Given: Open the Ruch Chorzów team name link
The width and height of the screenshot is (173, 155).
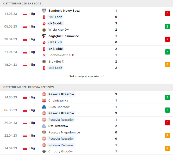Looking at the screenshot, I should coord(59,107).
